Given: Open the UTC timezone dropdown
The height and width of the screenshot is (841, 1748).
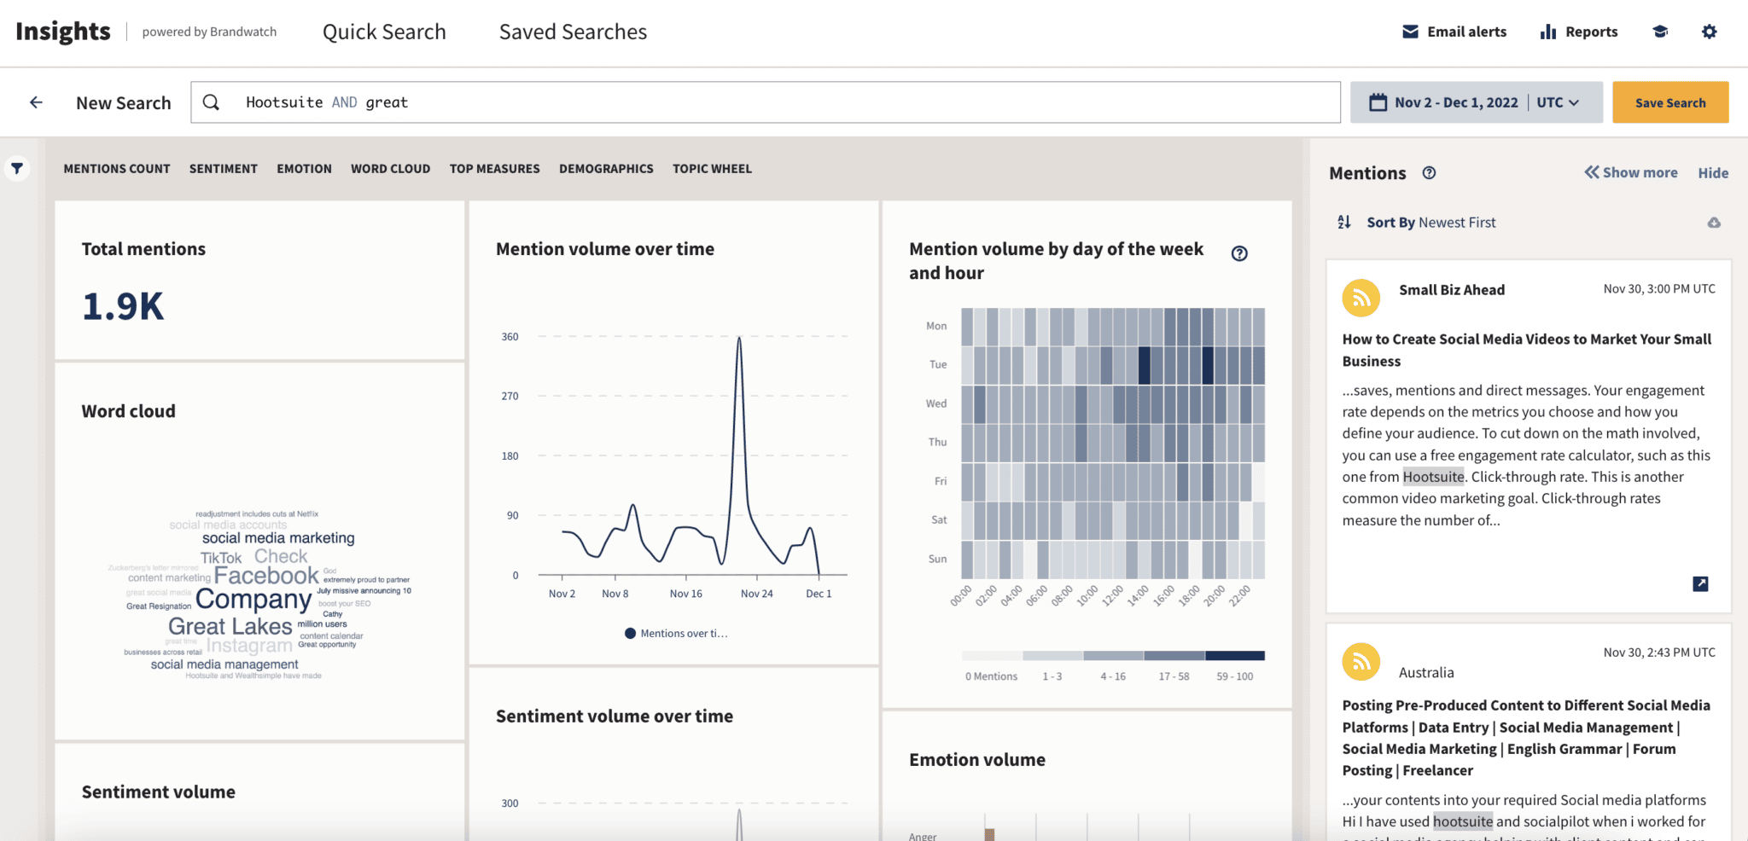Looking at the screenshot, I should point(1558,101).
